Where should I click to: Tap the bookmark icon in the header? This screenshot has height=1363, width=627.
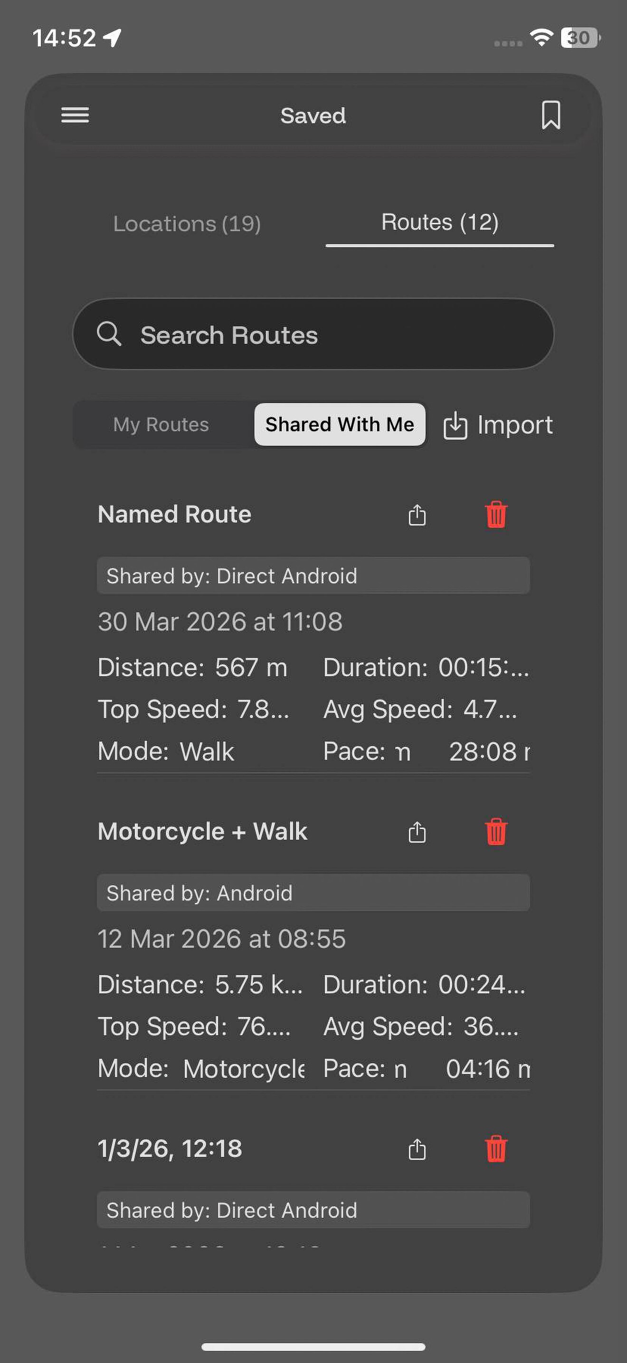tap(551, 115)
